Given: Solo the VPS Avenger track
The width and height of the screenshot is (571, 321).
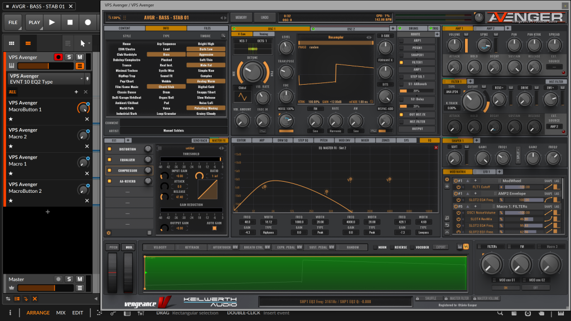Looking at the screenshot, I should [x=69, y=57].
